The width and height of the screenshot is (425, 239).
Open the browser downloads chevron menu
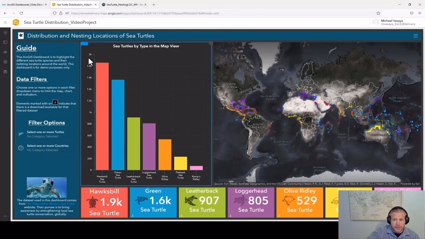click(x=411, y=14)
